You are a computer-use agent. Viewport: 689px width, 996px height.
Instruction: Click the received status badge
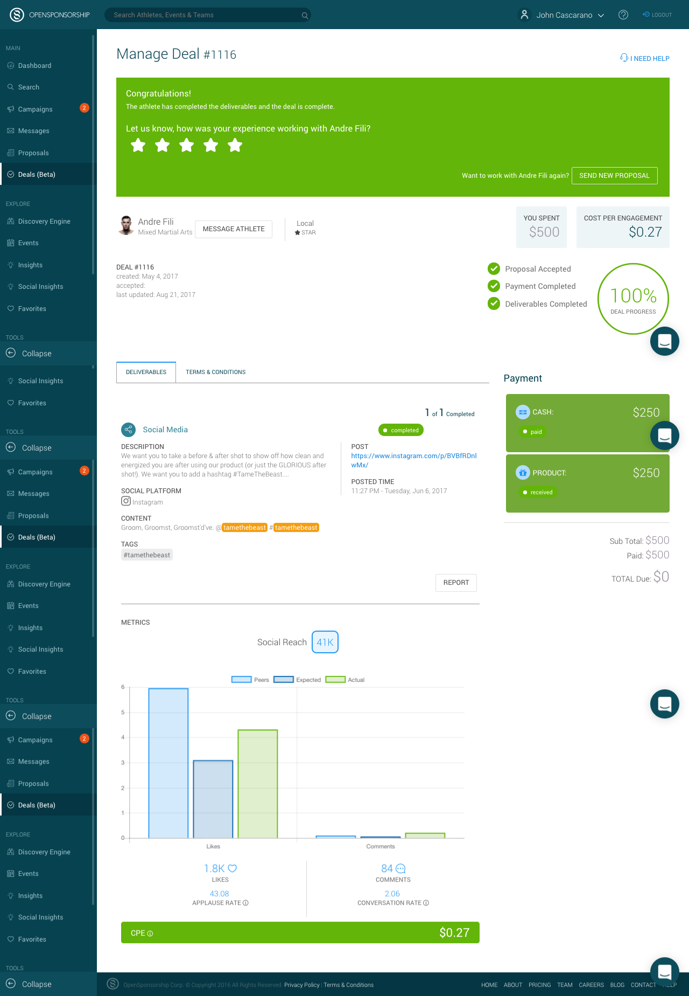[538, 492]
